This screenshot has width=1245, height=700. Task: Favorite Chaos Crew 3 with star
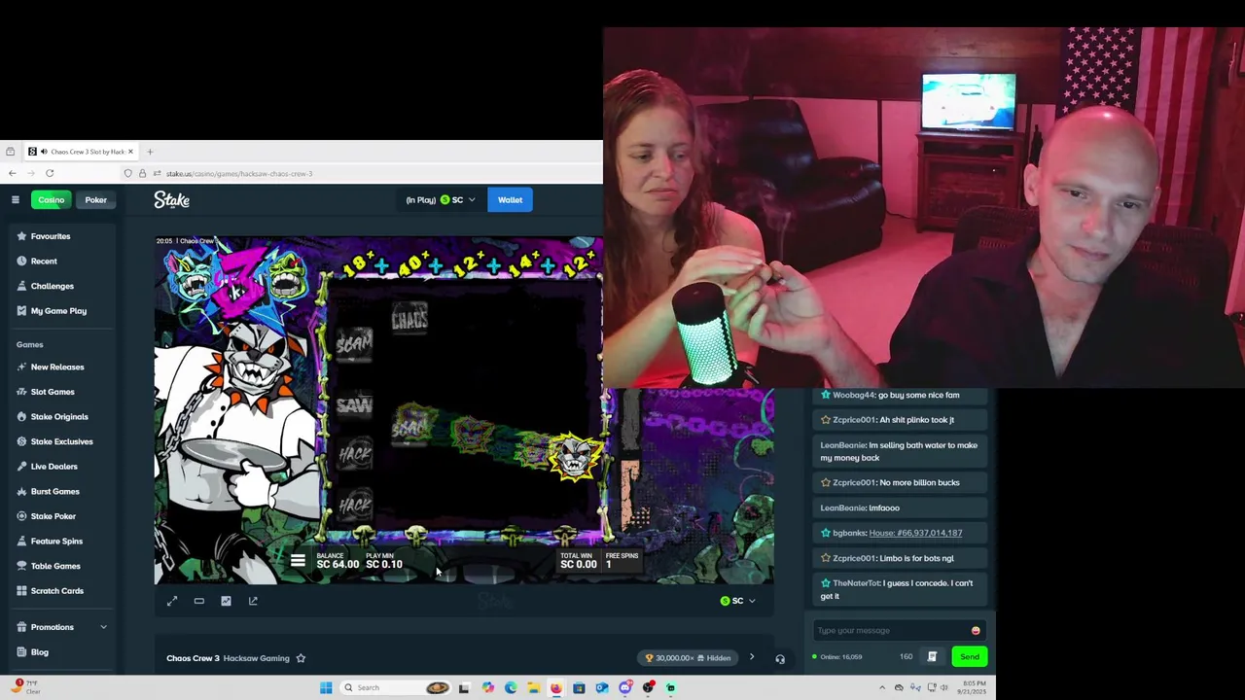coord(301,658)
